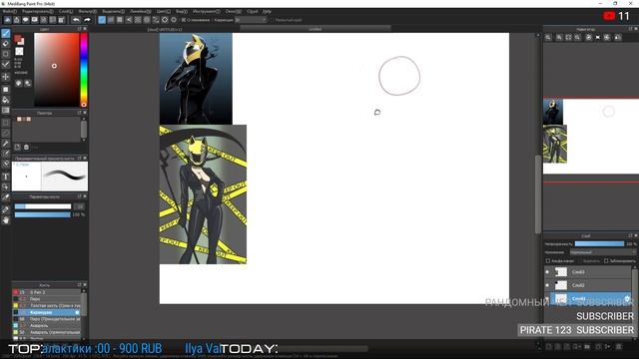Click the Redo arrow in toolbar
The width and height of the screenshot is (639, 359).
pos(87,20)
